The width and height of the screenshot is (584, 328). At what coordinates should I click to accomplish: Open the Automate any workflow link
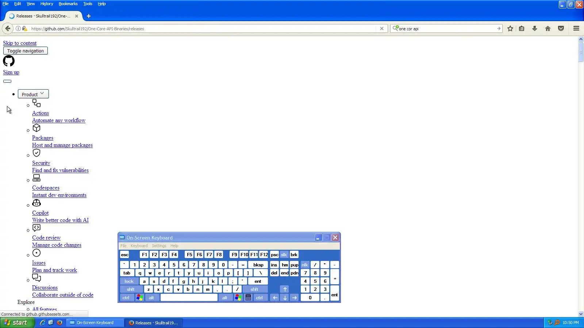pos(59,120)
